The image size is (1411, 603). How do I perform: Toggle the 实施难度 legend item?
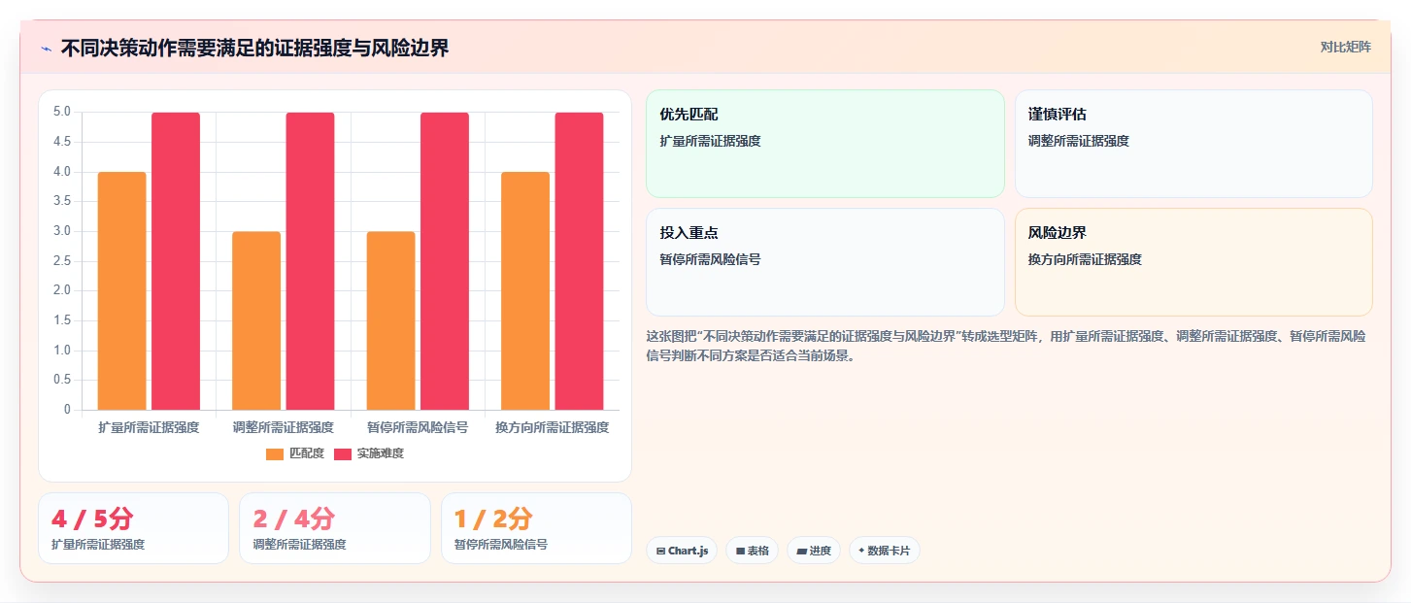[369, 453]
